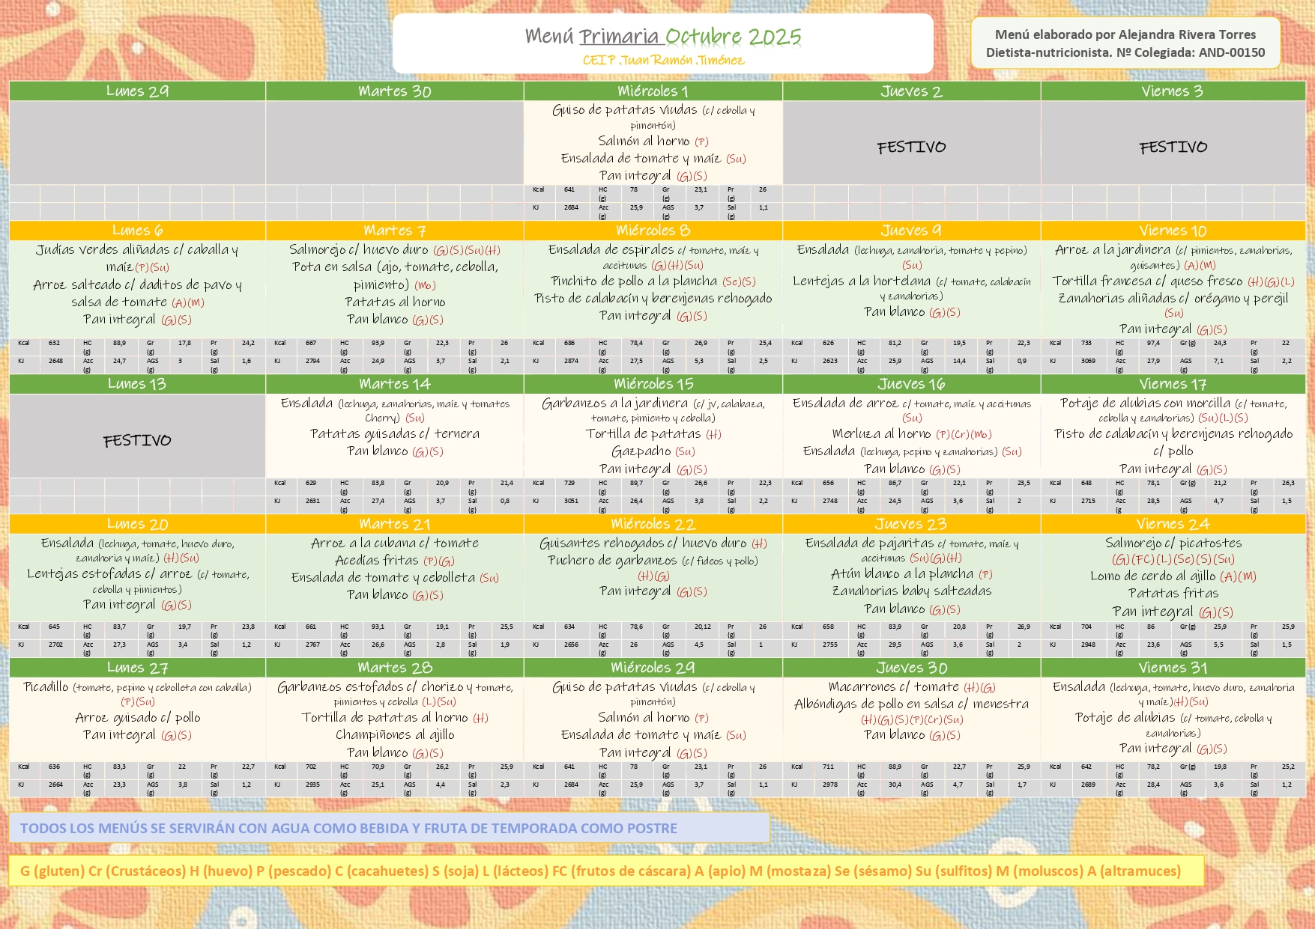Select Champiñones al ajillo on Martes 28

click(x=394, y=735)
